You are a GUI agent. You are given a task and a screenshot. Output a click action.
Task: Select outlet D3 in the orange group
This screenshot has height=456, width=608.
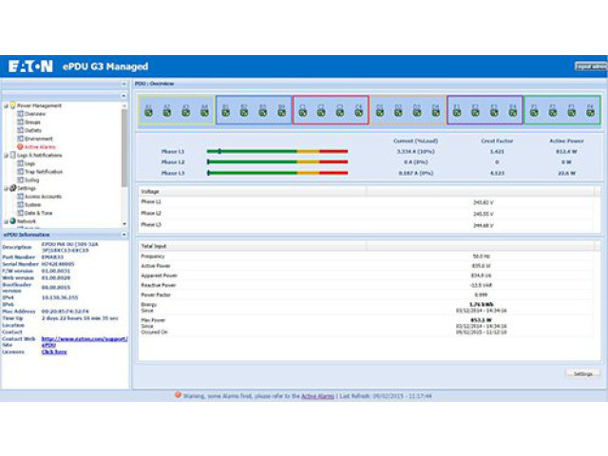417,112
